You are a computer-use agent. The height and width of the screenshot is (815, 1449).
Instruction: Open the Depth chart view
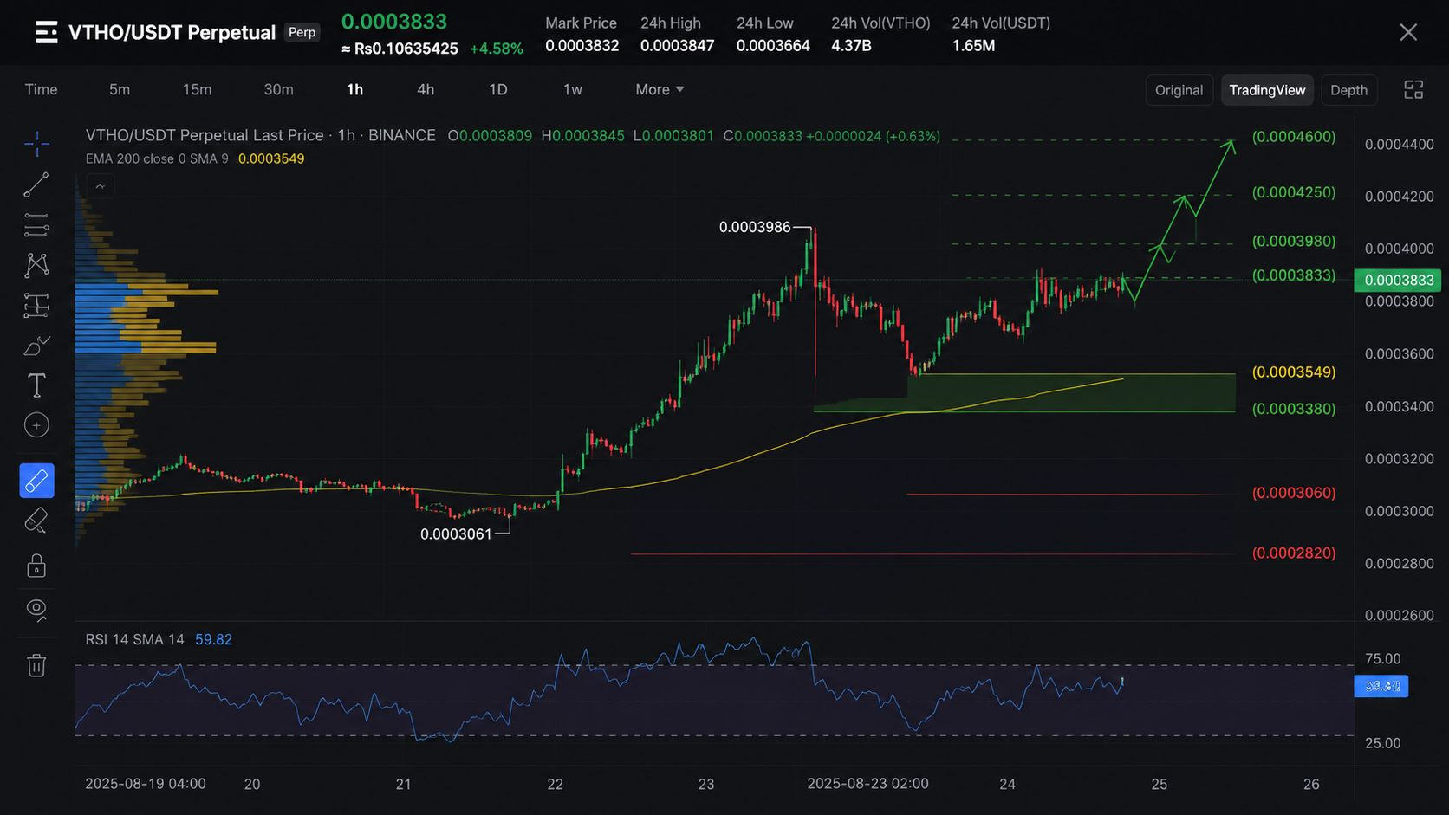(1348, 90)
